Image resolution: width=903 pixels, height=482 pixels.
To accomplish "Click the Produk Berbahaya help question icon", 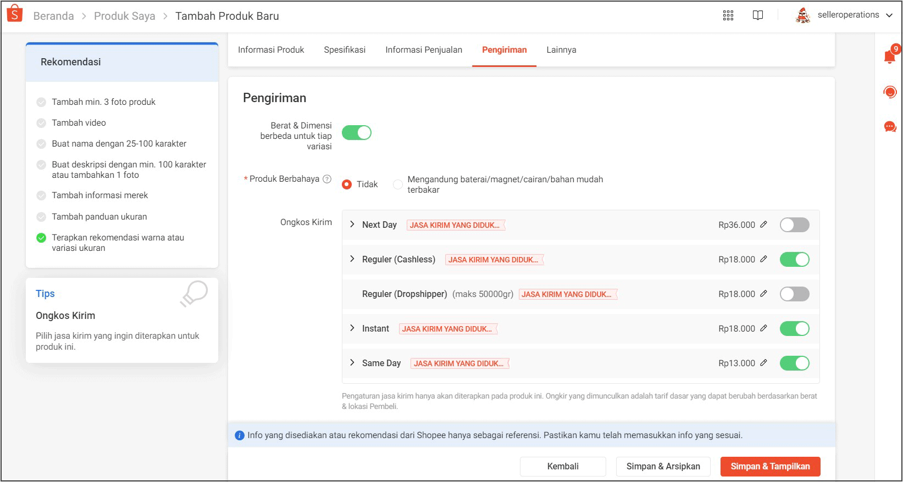I will click(x=327, y=179).
